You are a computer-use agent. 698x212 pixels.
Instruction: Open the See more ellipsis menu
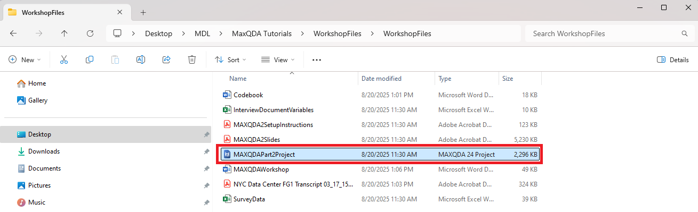pyautogui.click(x=317, y=60)
